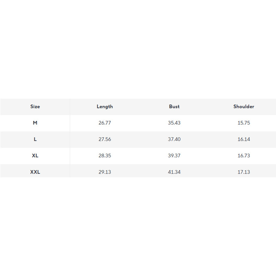
Task: Select the L size row label
Action: 35,139
